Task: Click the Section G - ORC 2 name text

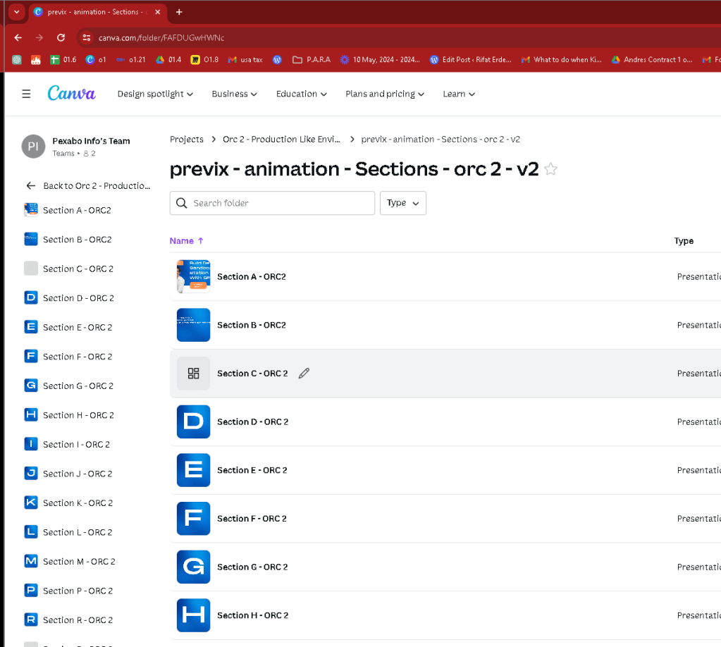Action: [252, 567]
